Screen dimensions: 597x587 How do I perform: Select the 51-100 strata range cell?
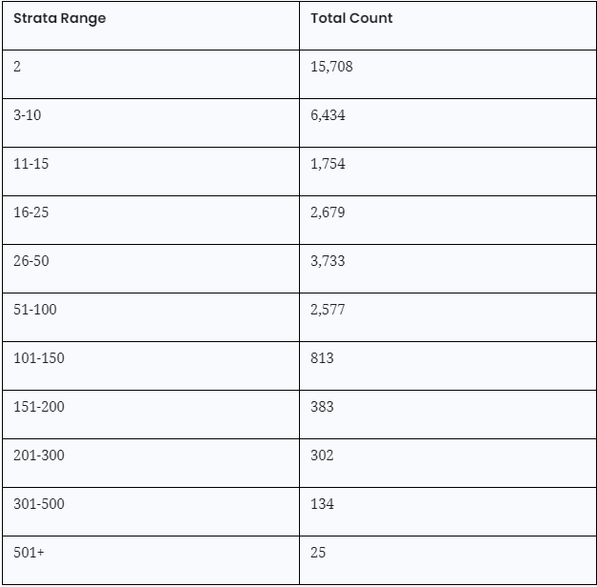(x=34, y=310)
